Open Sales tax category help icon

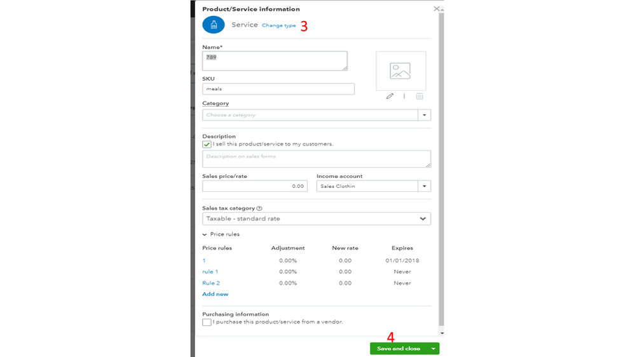pyautogui.click(x=259, y=208)
